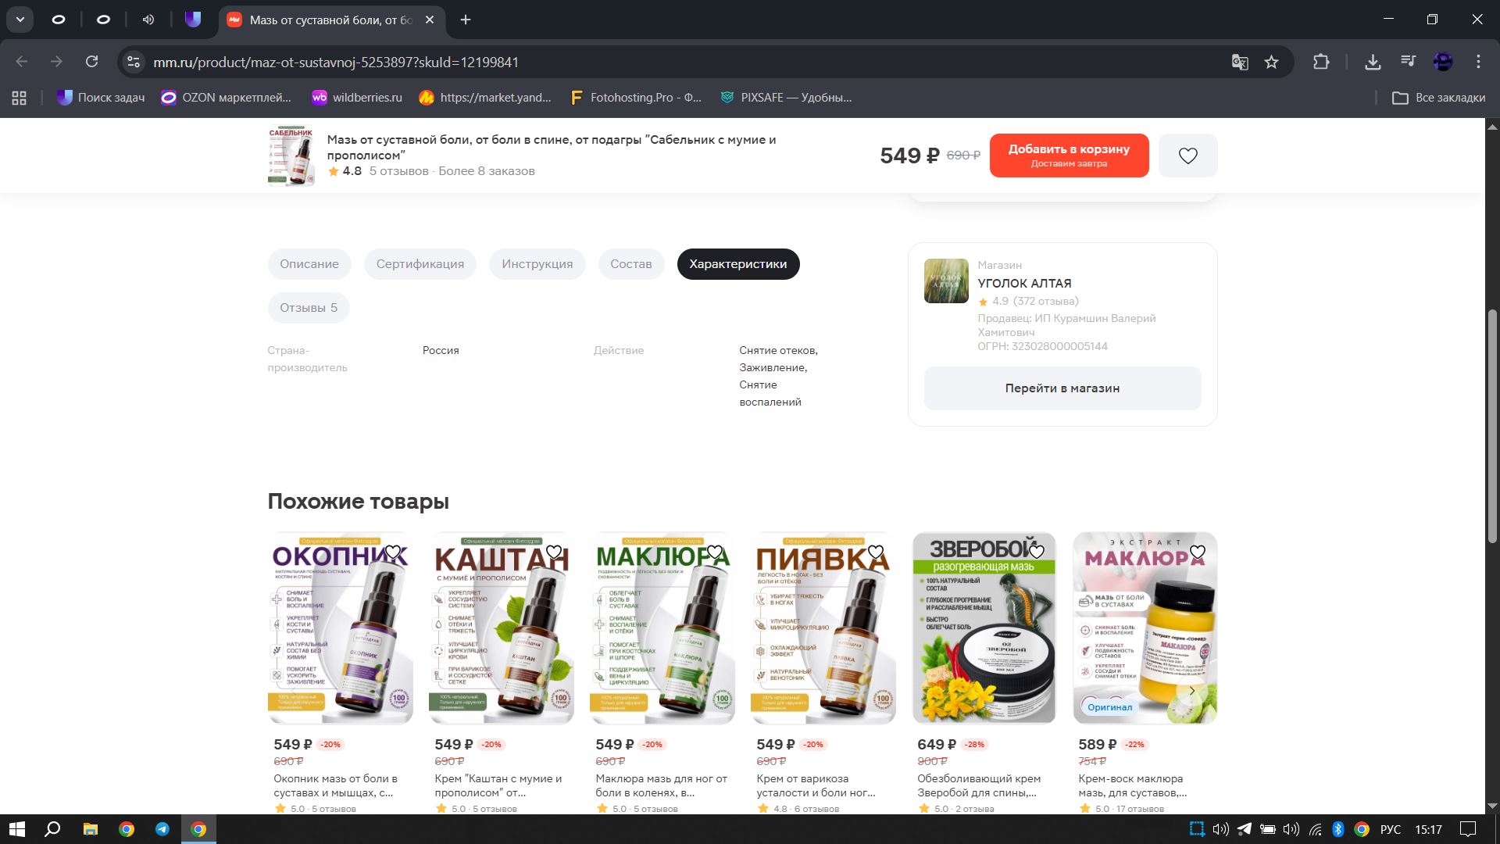Open browser extensions puzzle icon
The width and height of the screenshot is (1500, 844).
click(x=1321, y=62)
